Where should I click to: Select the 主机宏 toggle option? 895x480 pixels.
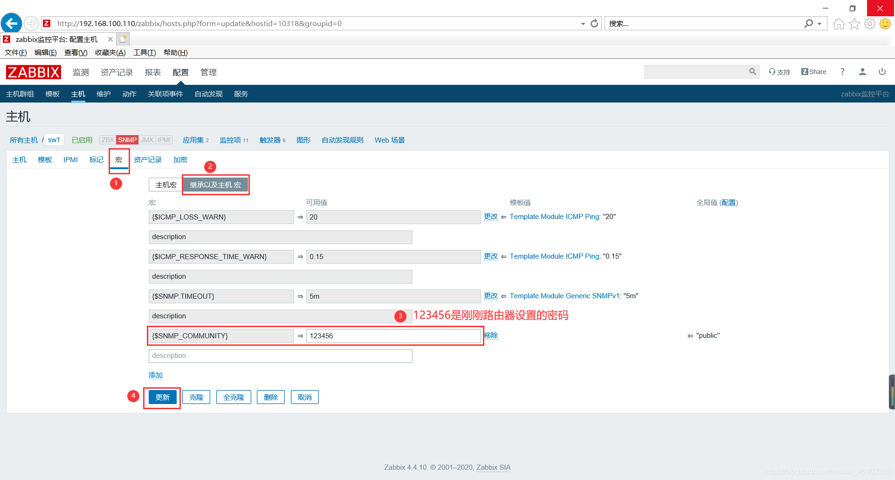point(166,185)
